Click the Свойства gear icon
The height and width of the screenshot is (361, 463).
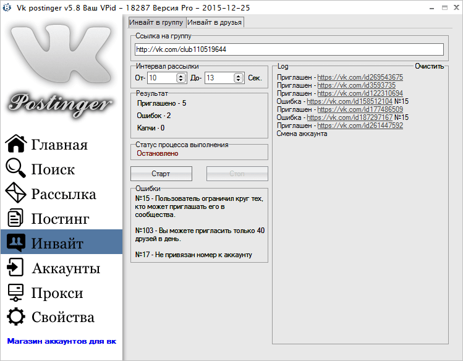15,316
